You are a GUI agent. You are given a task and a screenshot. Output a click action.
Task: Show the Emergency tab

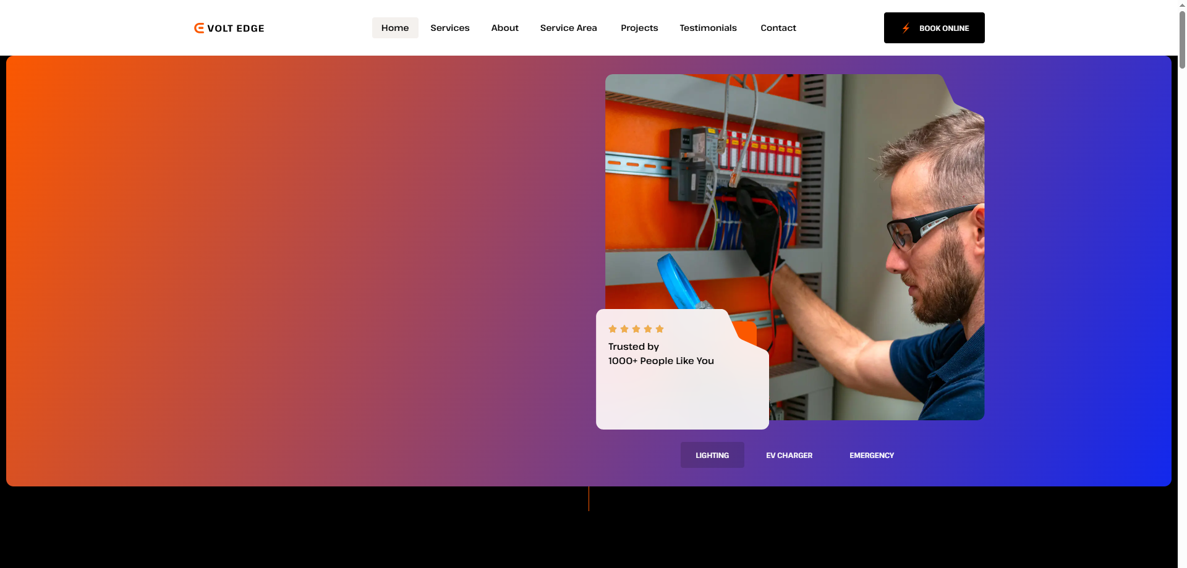pos(871,455)
